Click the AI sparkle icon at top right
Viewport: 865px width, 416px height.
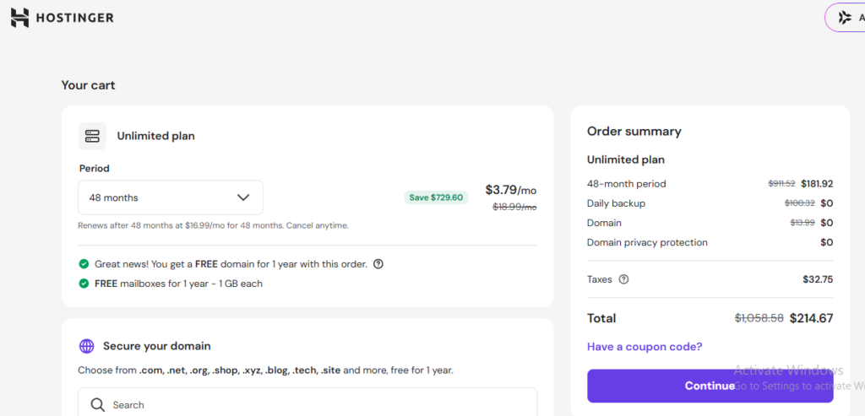click(x=845, y=18)
